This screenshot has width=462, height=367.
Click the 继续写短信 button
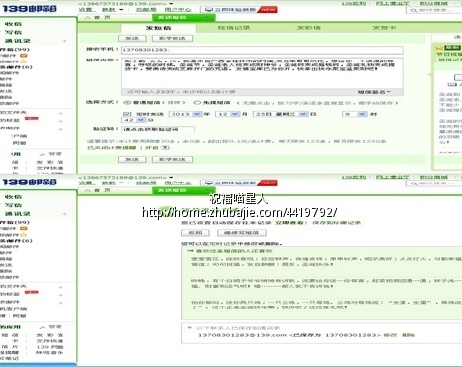242,233
